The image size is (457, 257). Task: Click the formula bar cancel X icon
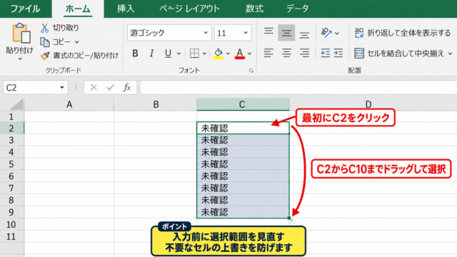[x=94, y=87]
